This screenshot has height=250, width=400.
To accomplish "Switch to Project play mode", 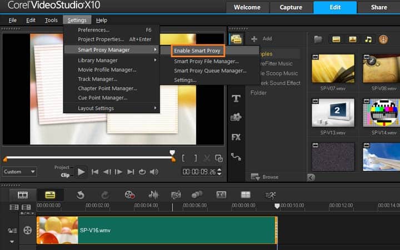I will [x=62, y=167].
